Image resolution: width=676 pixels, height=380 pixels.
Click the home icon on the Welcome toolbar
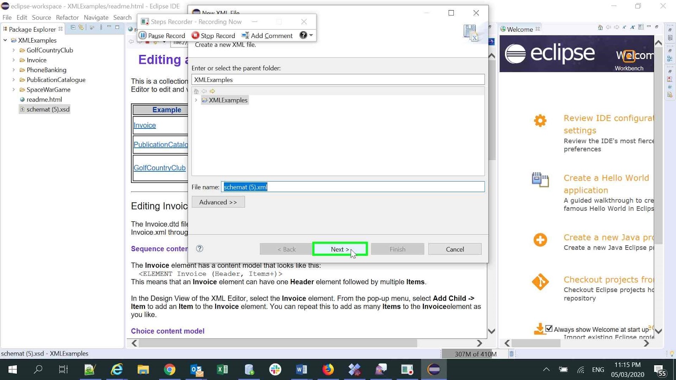(x=600, y=27)
